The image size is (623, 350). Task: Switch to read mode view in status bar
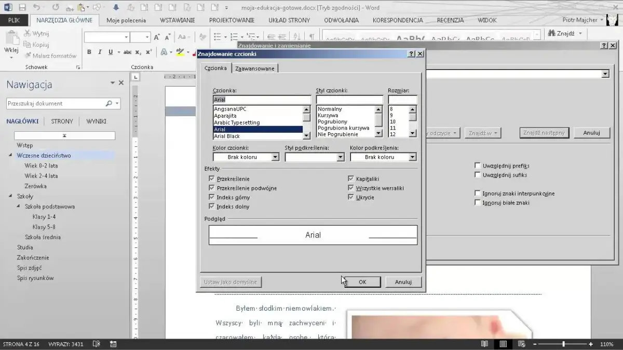pos(484,344)
